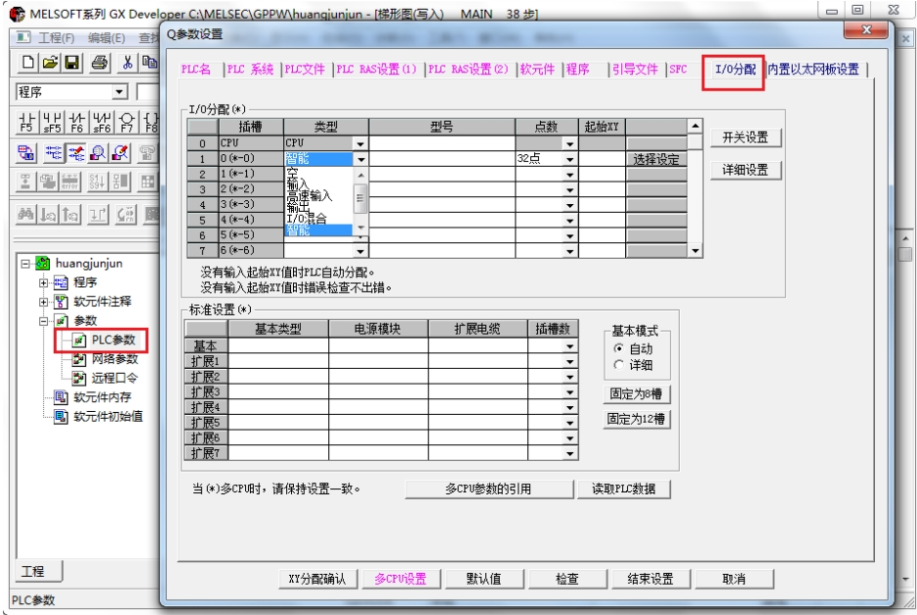Click the 多CPU设置 button
Image resolution: width=917 pixels, height=615 pixels.
pos(400,579)
